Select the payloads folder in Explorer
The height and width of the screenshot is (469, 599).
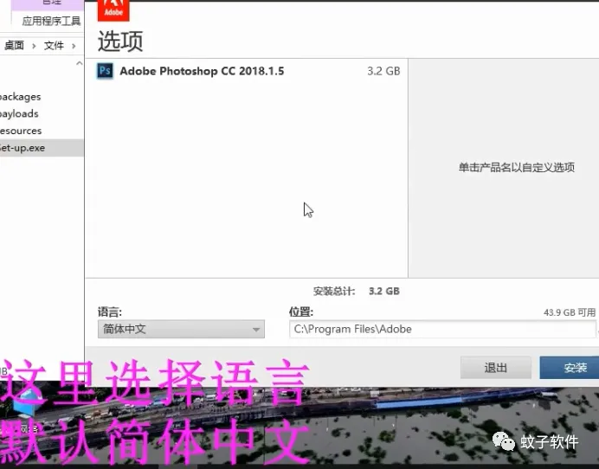(19, 114)
